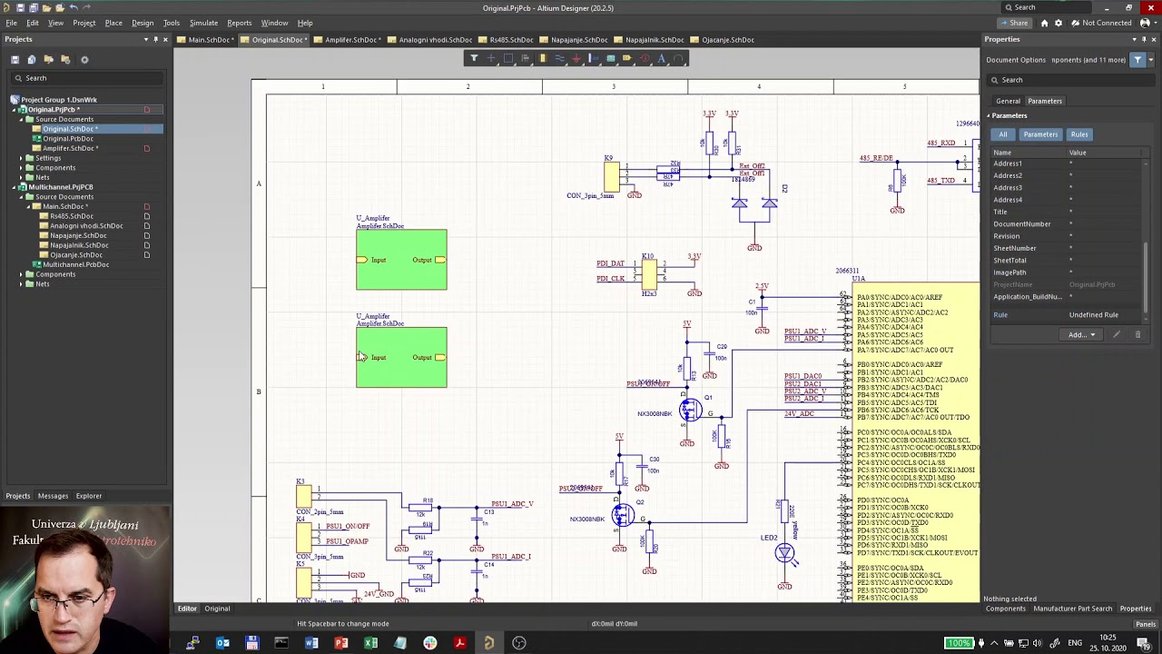The height and width of the screenshot is (654, 1162).
Task: Open the Word icon in the taskbar
Action: pos(311,643)
